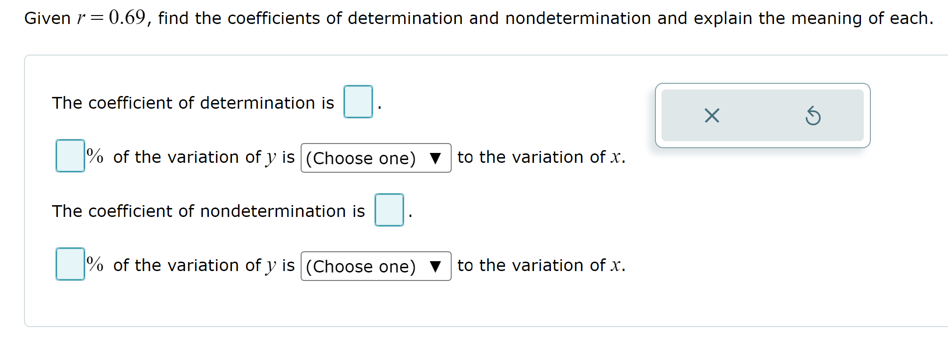Select the first percentage input box
Screen dimensions: 948x360
point(70,156)
